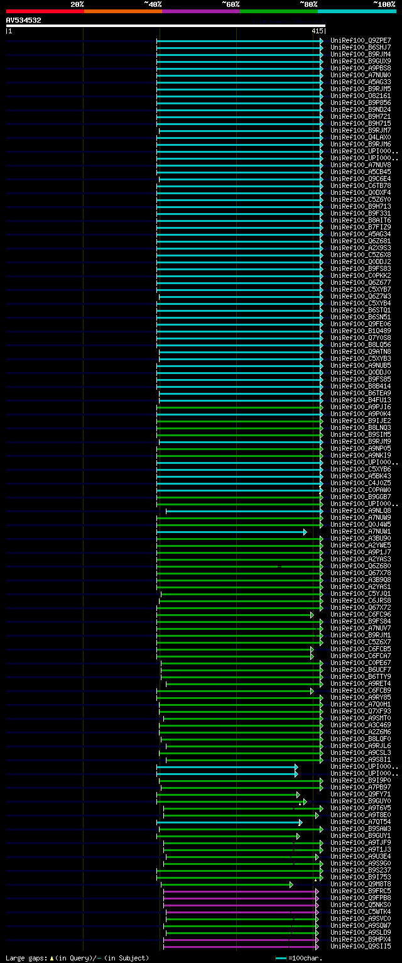Select hit label UniRef100_B1Q489
Viewport: 402px width, 963px height.
pos(361,331)
